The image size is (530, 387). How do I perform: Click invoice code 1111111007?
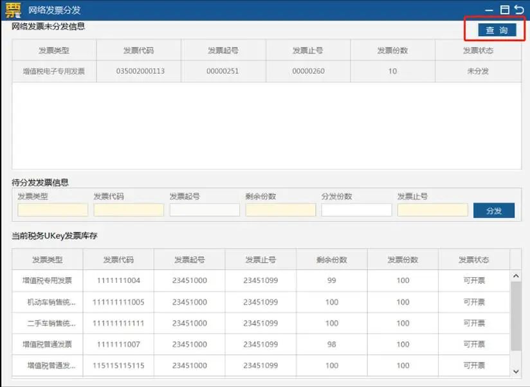118,344
